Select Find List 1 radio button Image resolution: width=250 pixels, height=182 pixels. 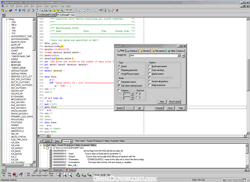tap(137, 97)
